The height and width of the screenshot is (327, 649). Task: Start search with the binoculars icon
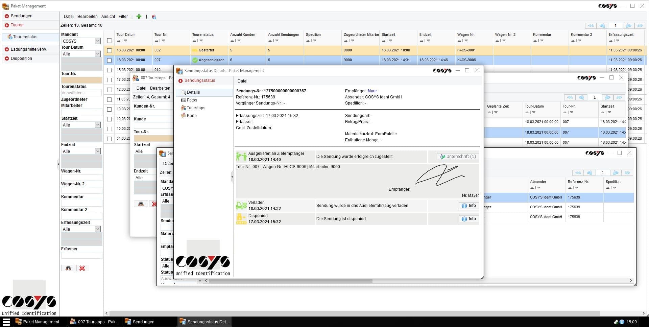pyautogui.click(x=68, y=268)
